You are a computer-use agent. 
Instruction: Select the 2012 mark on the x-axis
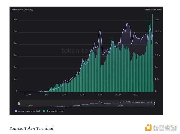[46, 95]
